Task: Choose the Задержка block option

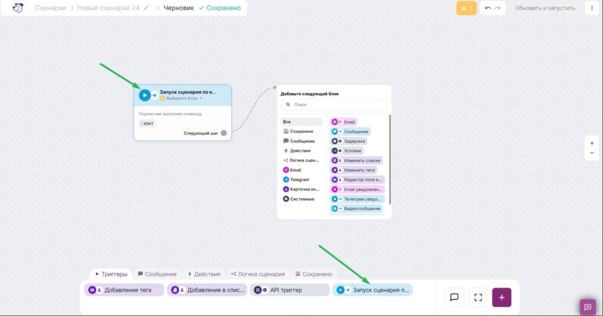Action: (349, 141)
